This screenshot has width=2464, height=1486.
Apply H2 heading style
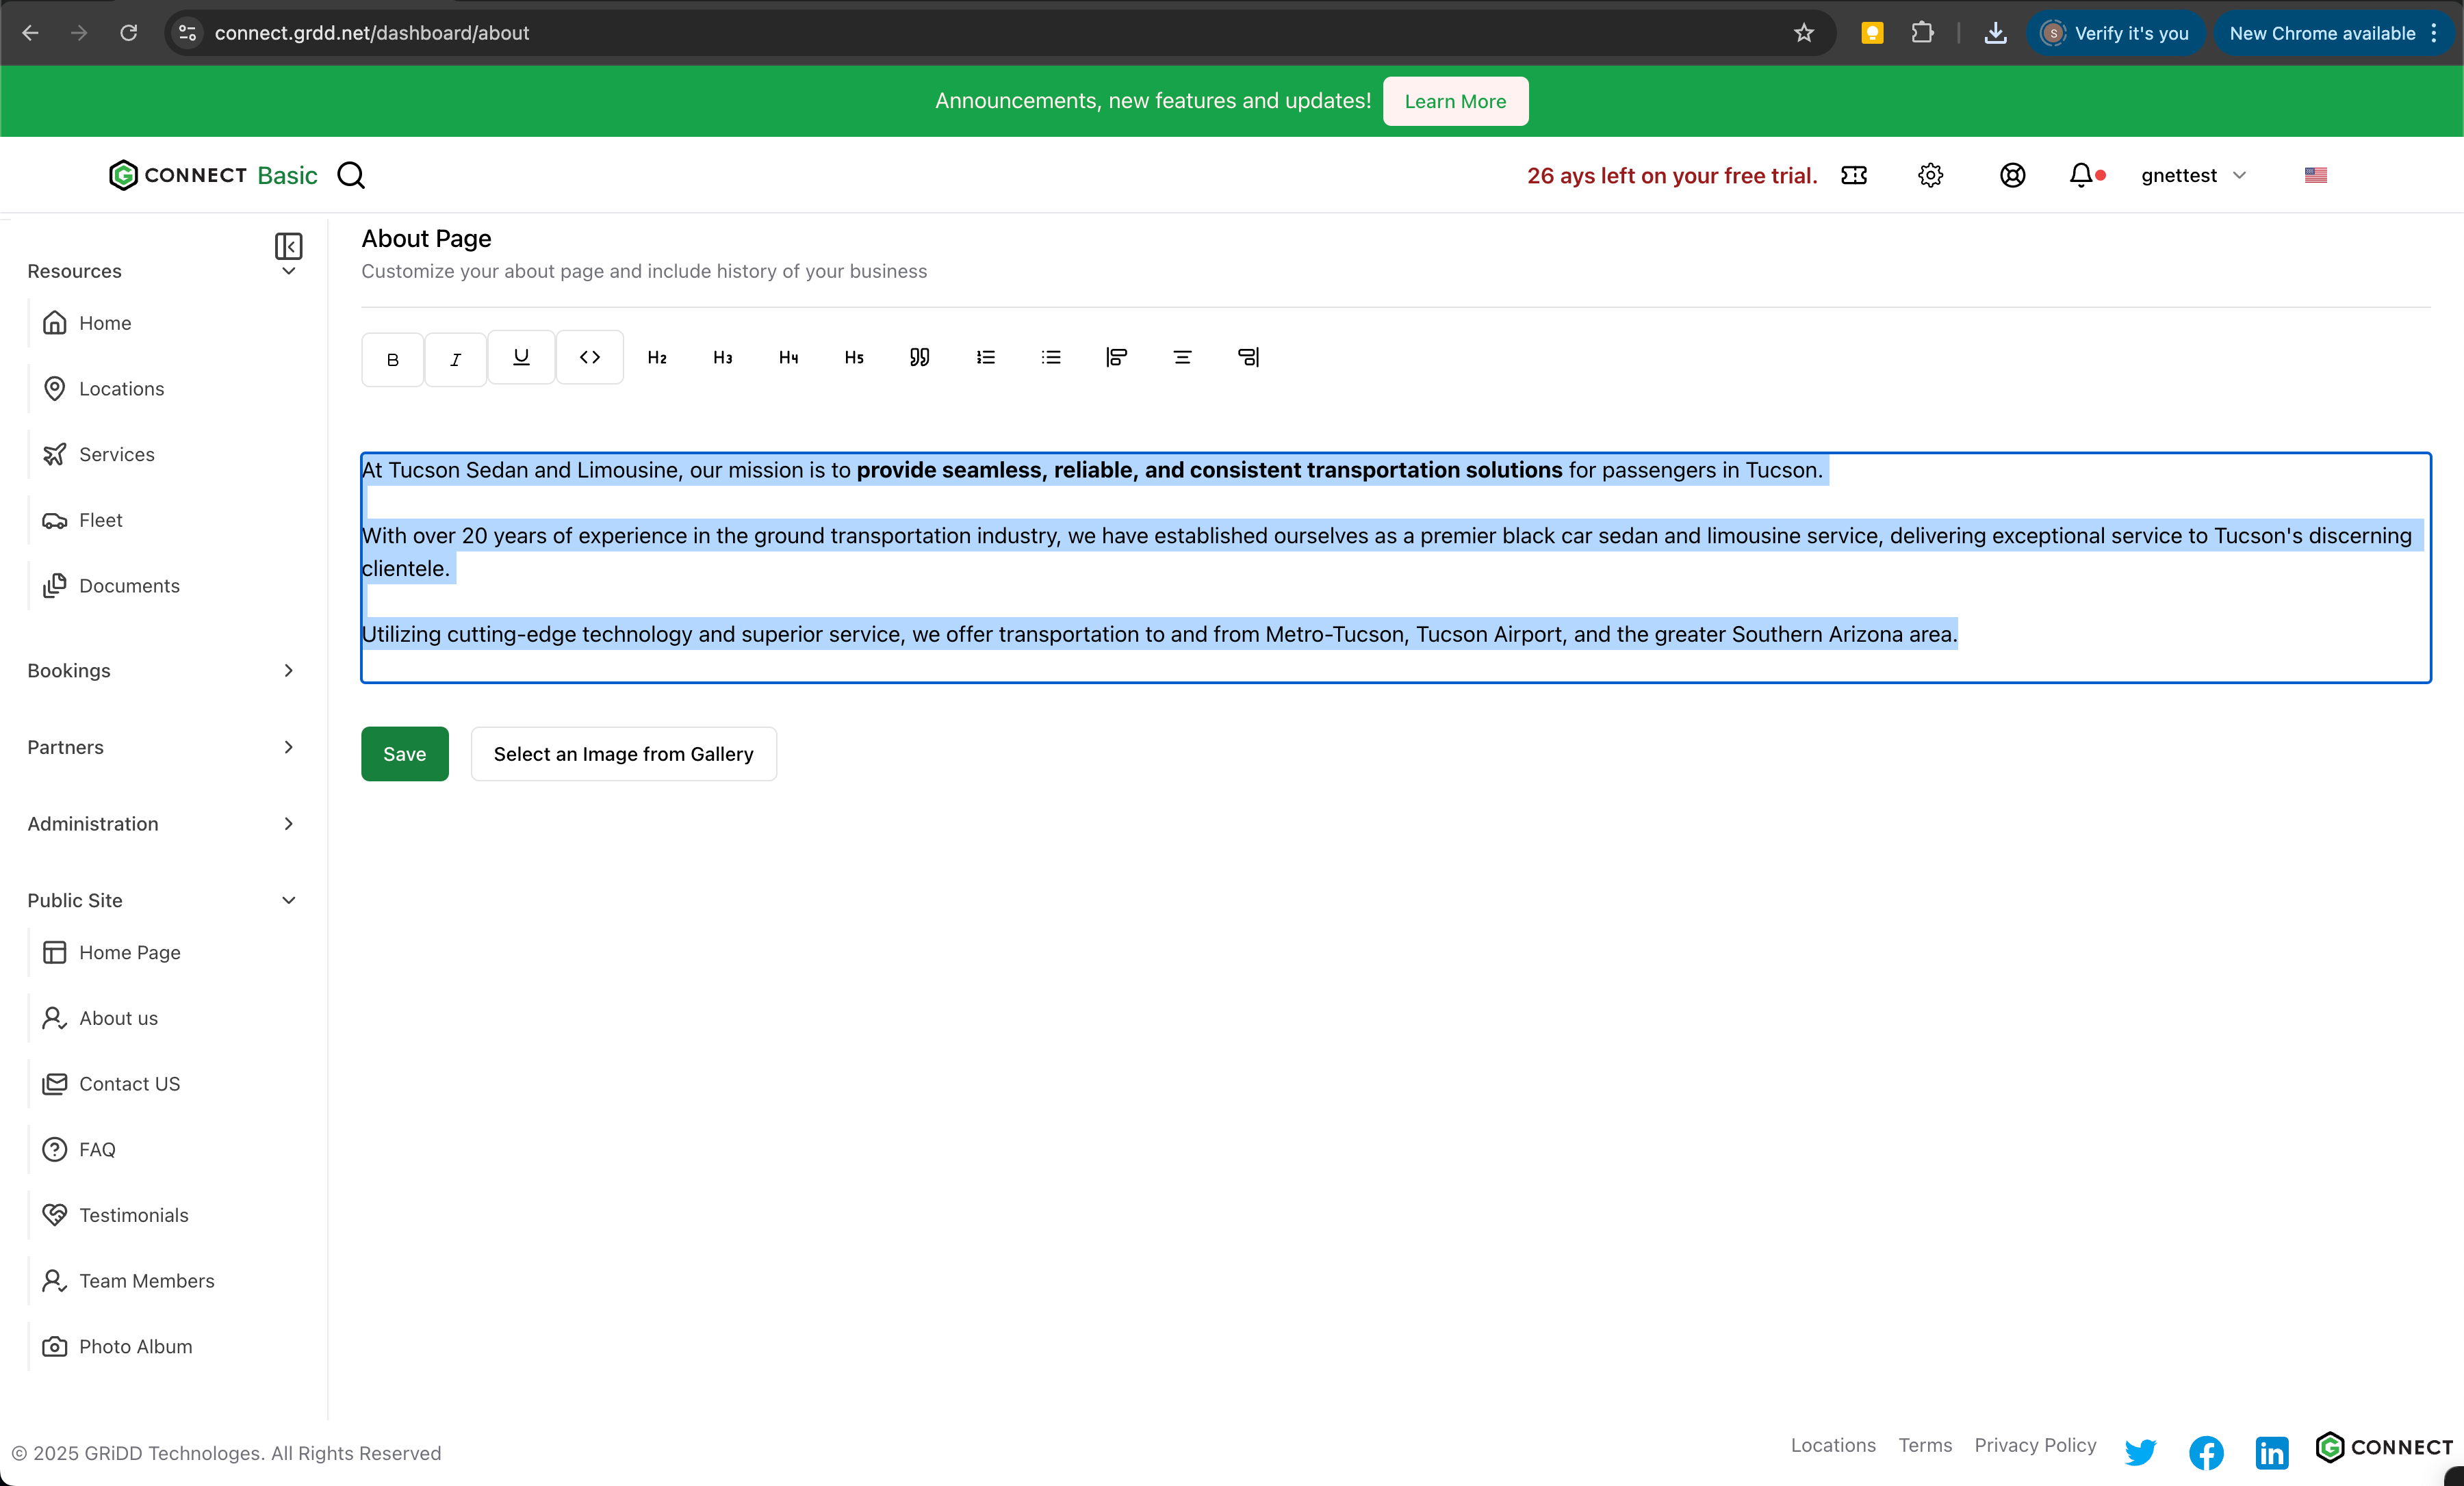[657, 356]
